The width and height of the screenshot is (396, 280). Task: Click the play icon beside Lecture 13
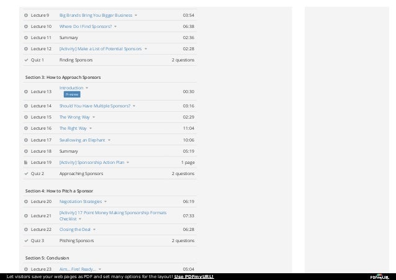point(26,92)
